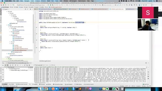Open the run configuration dropdown

tap(31, 5)
